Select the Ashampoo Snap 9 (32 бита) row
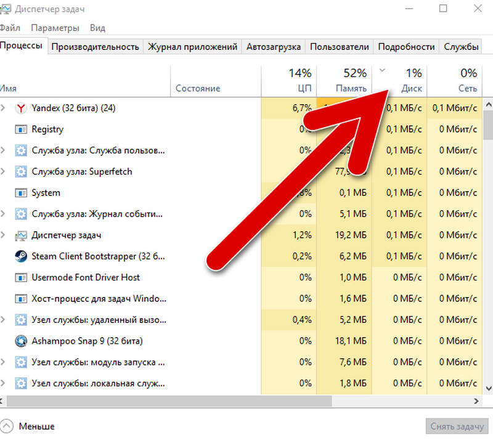The height and width of the screenshot is (440, 493). (240, 341)
